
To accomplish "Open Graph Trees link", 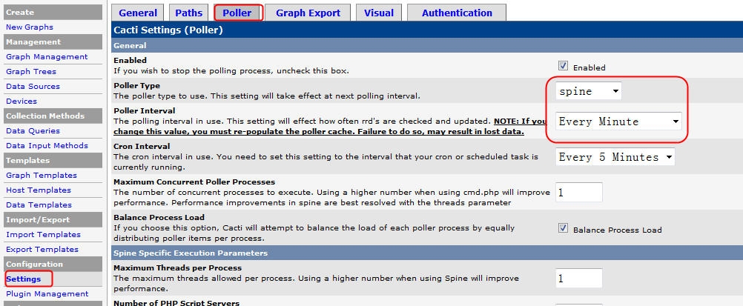I will [x=31, y=72].
